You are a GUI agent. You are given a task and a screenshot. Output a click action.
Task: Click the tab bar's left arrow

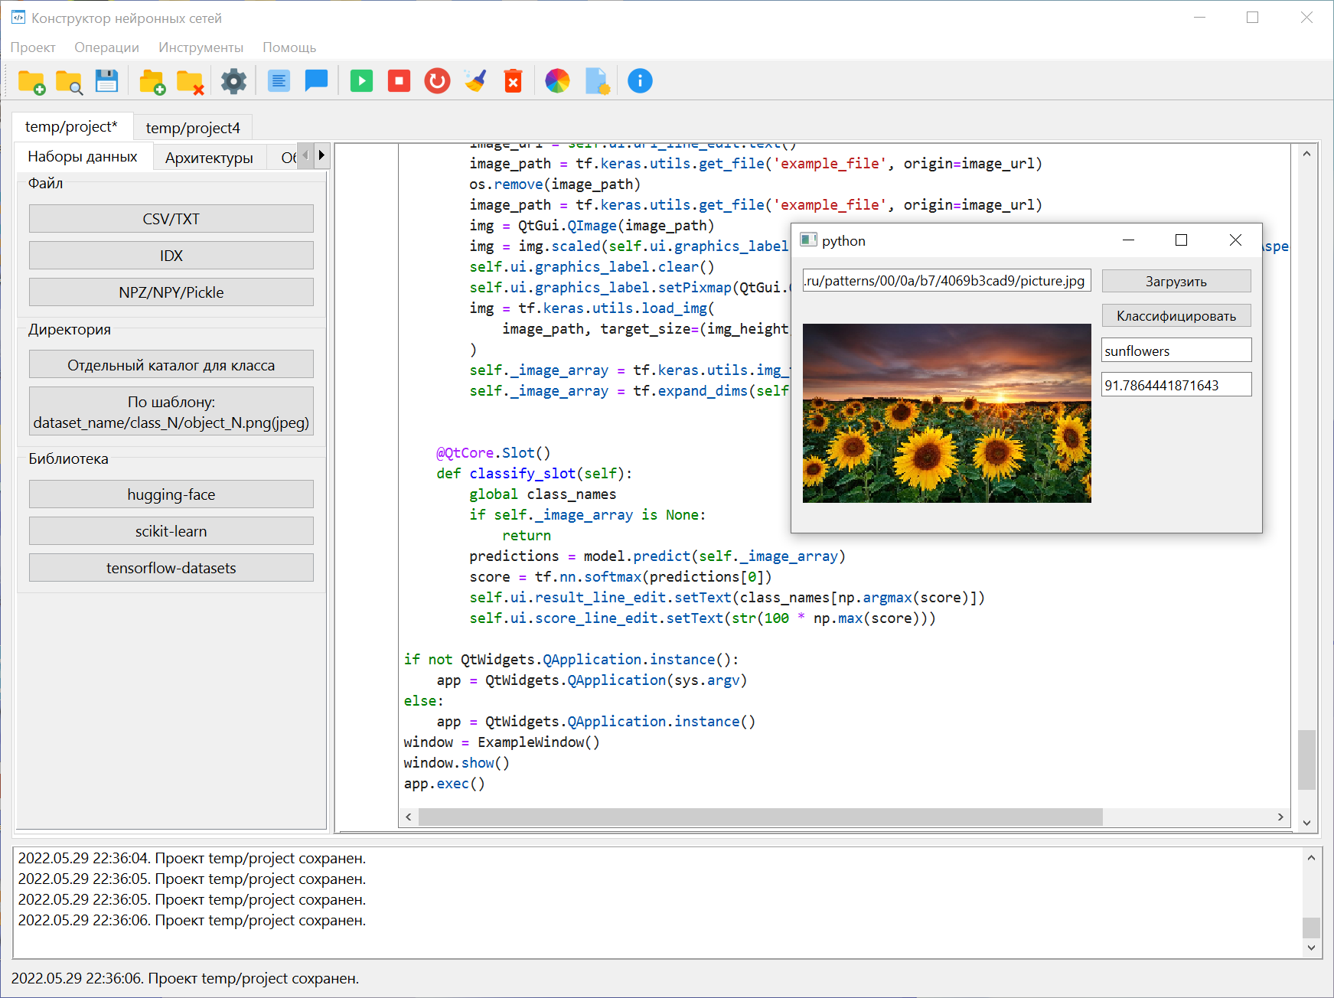coord(305,155)
